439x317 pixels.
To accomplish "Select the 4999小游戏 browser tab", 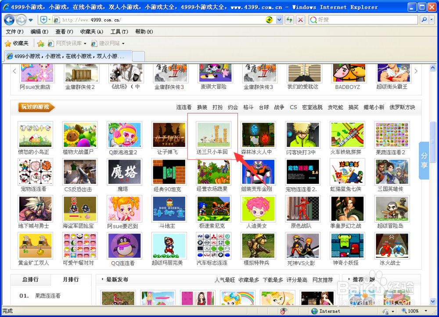I will (x=68, y=56).
